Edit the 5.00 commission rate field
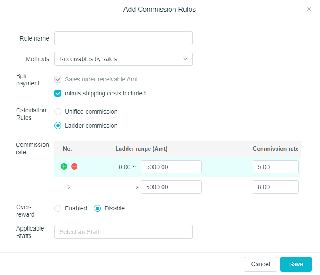Image resolution: width=320 pixels, height=275 pixels. 275,167
